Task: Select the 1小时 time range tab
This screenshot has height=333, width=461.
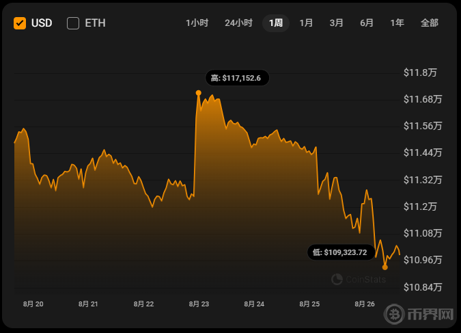Action: pos(197,23)
